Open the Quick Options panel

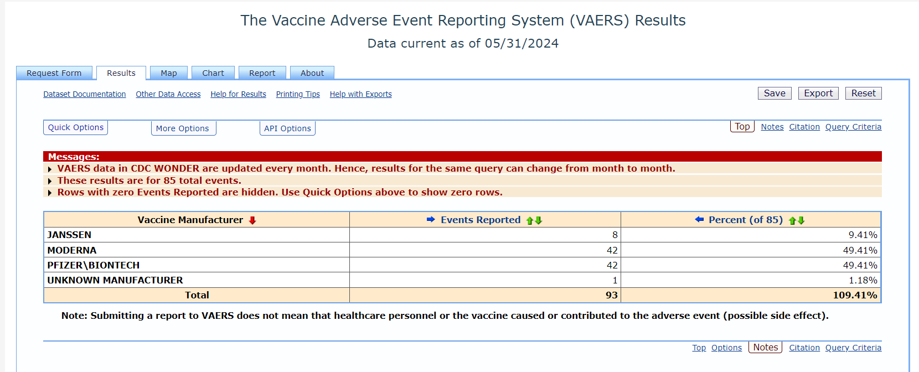coord(75,127)
